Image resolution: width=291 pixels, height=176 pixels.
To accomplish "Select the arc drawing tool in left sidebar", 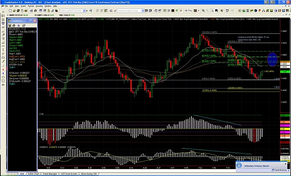I will (x=3, y=65).
